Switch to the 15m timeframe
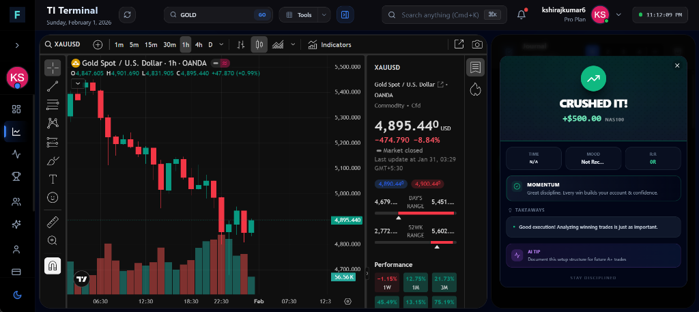The height and width of the screenshot is (312, 699). 150,44
